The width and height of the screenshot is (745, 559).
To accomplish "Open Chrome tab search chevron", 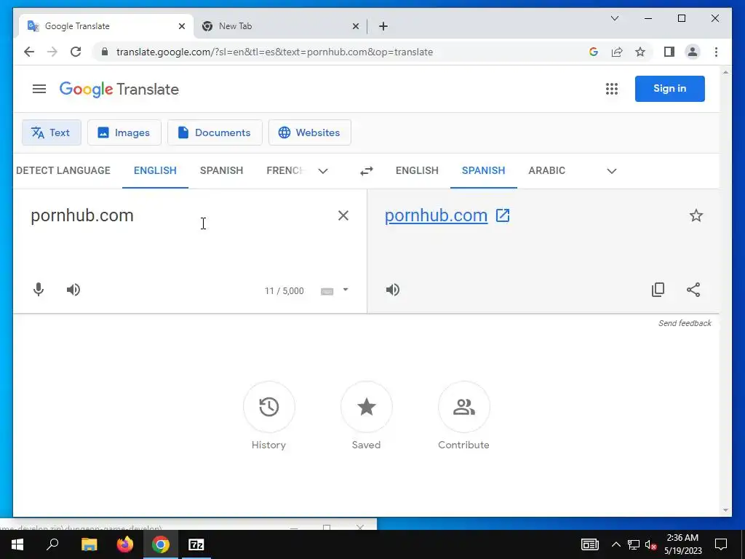I will click(615, 18).
